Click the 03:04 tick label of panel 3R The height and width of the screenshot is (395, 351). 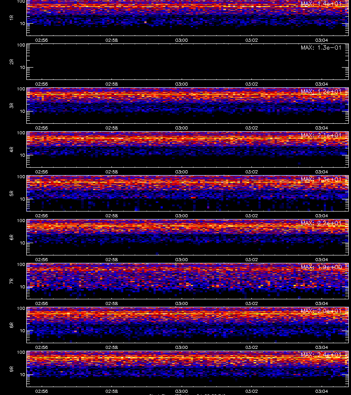322,128
